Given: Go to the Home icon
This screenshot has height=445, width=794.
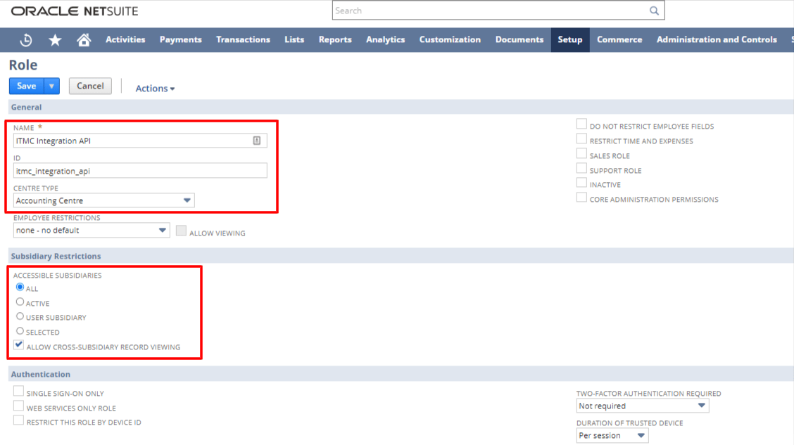Looking at the screenshot, I should (84, 39).
